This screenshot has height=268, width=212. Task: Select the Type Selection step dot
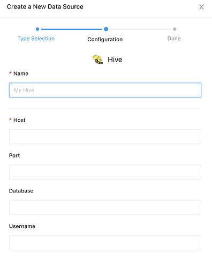[37, 29]
